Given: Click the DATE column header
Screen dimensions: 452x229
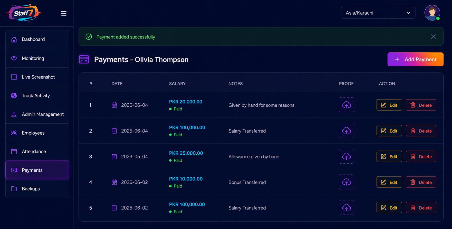Looking at the screenshot, I should click(x=117, y=84).
